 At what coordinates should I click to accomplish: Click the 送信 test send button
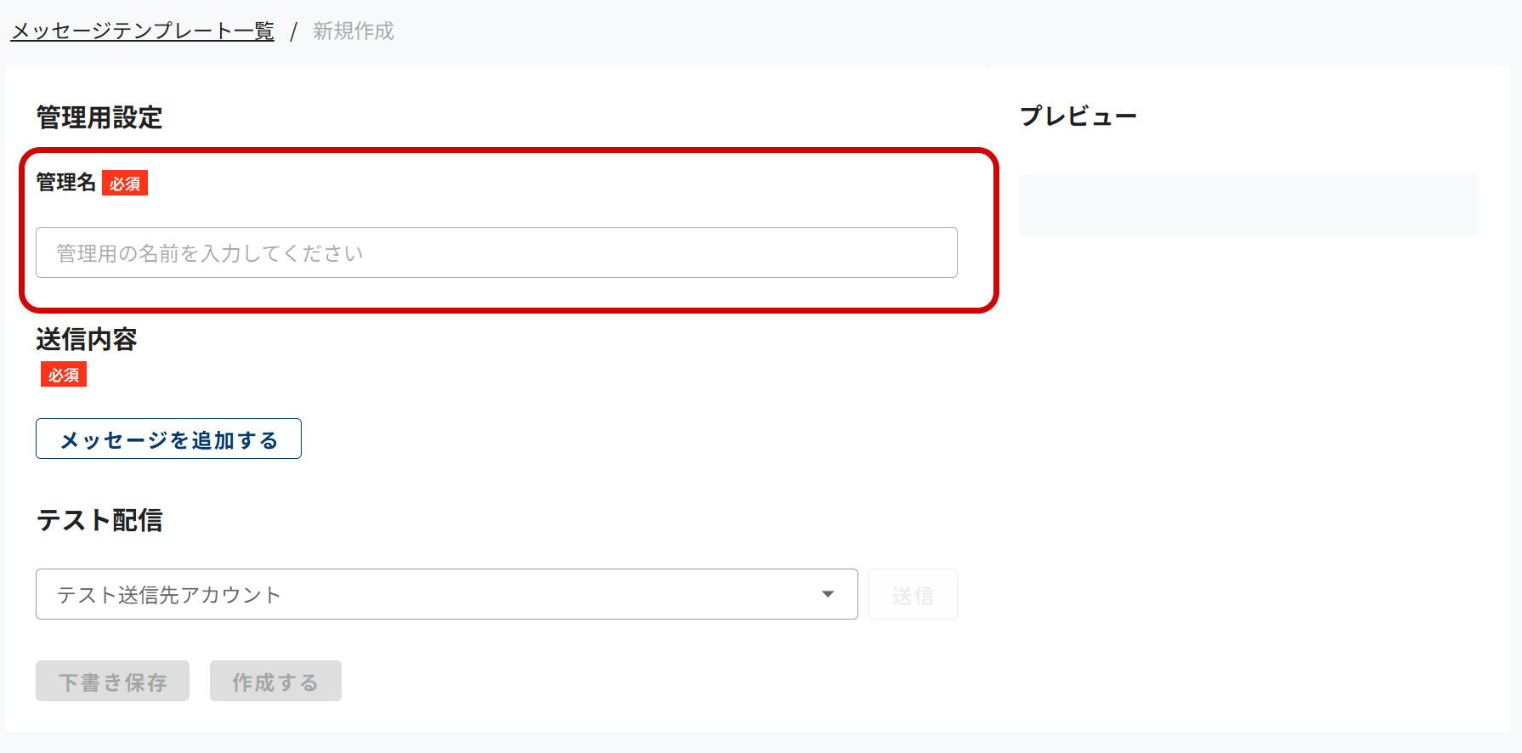pos(913,595)
